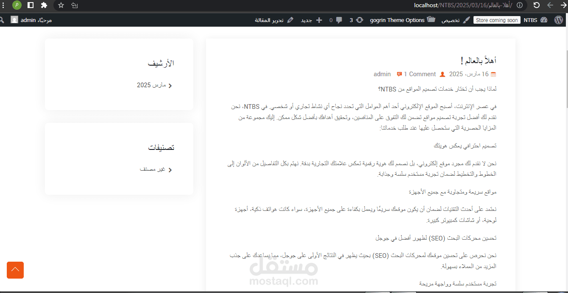The width and height of the screenshot is (568, 293).
Task: Click the calendar icon beside post date
Action: 493,75
